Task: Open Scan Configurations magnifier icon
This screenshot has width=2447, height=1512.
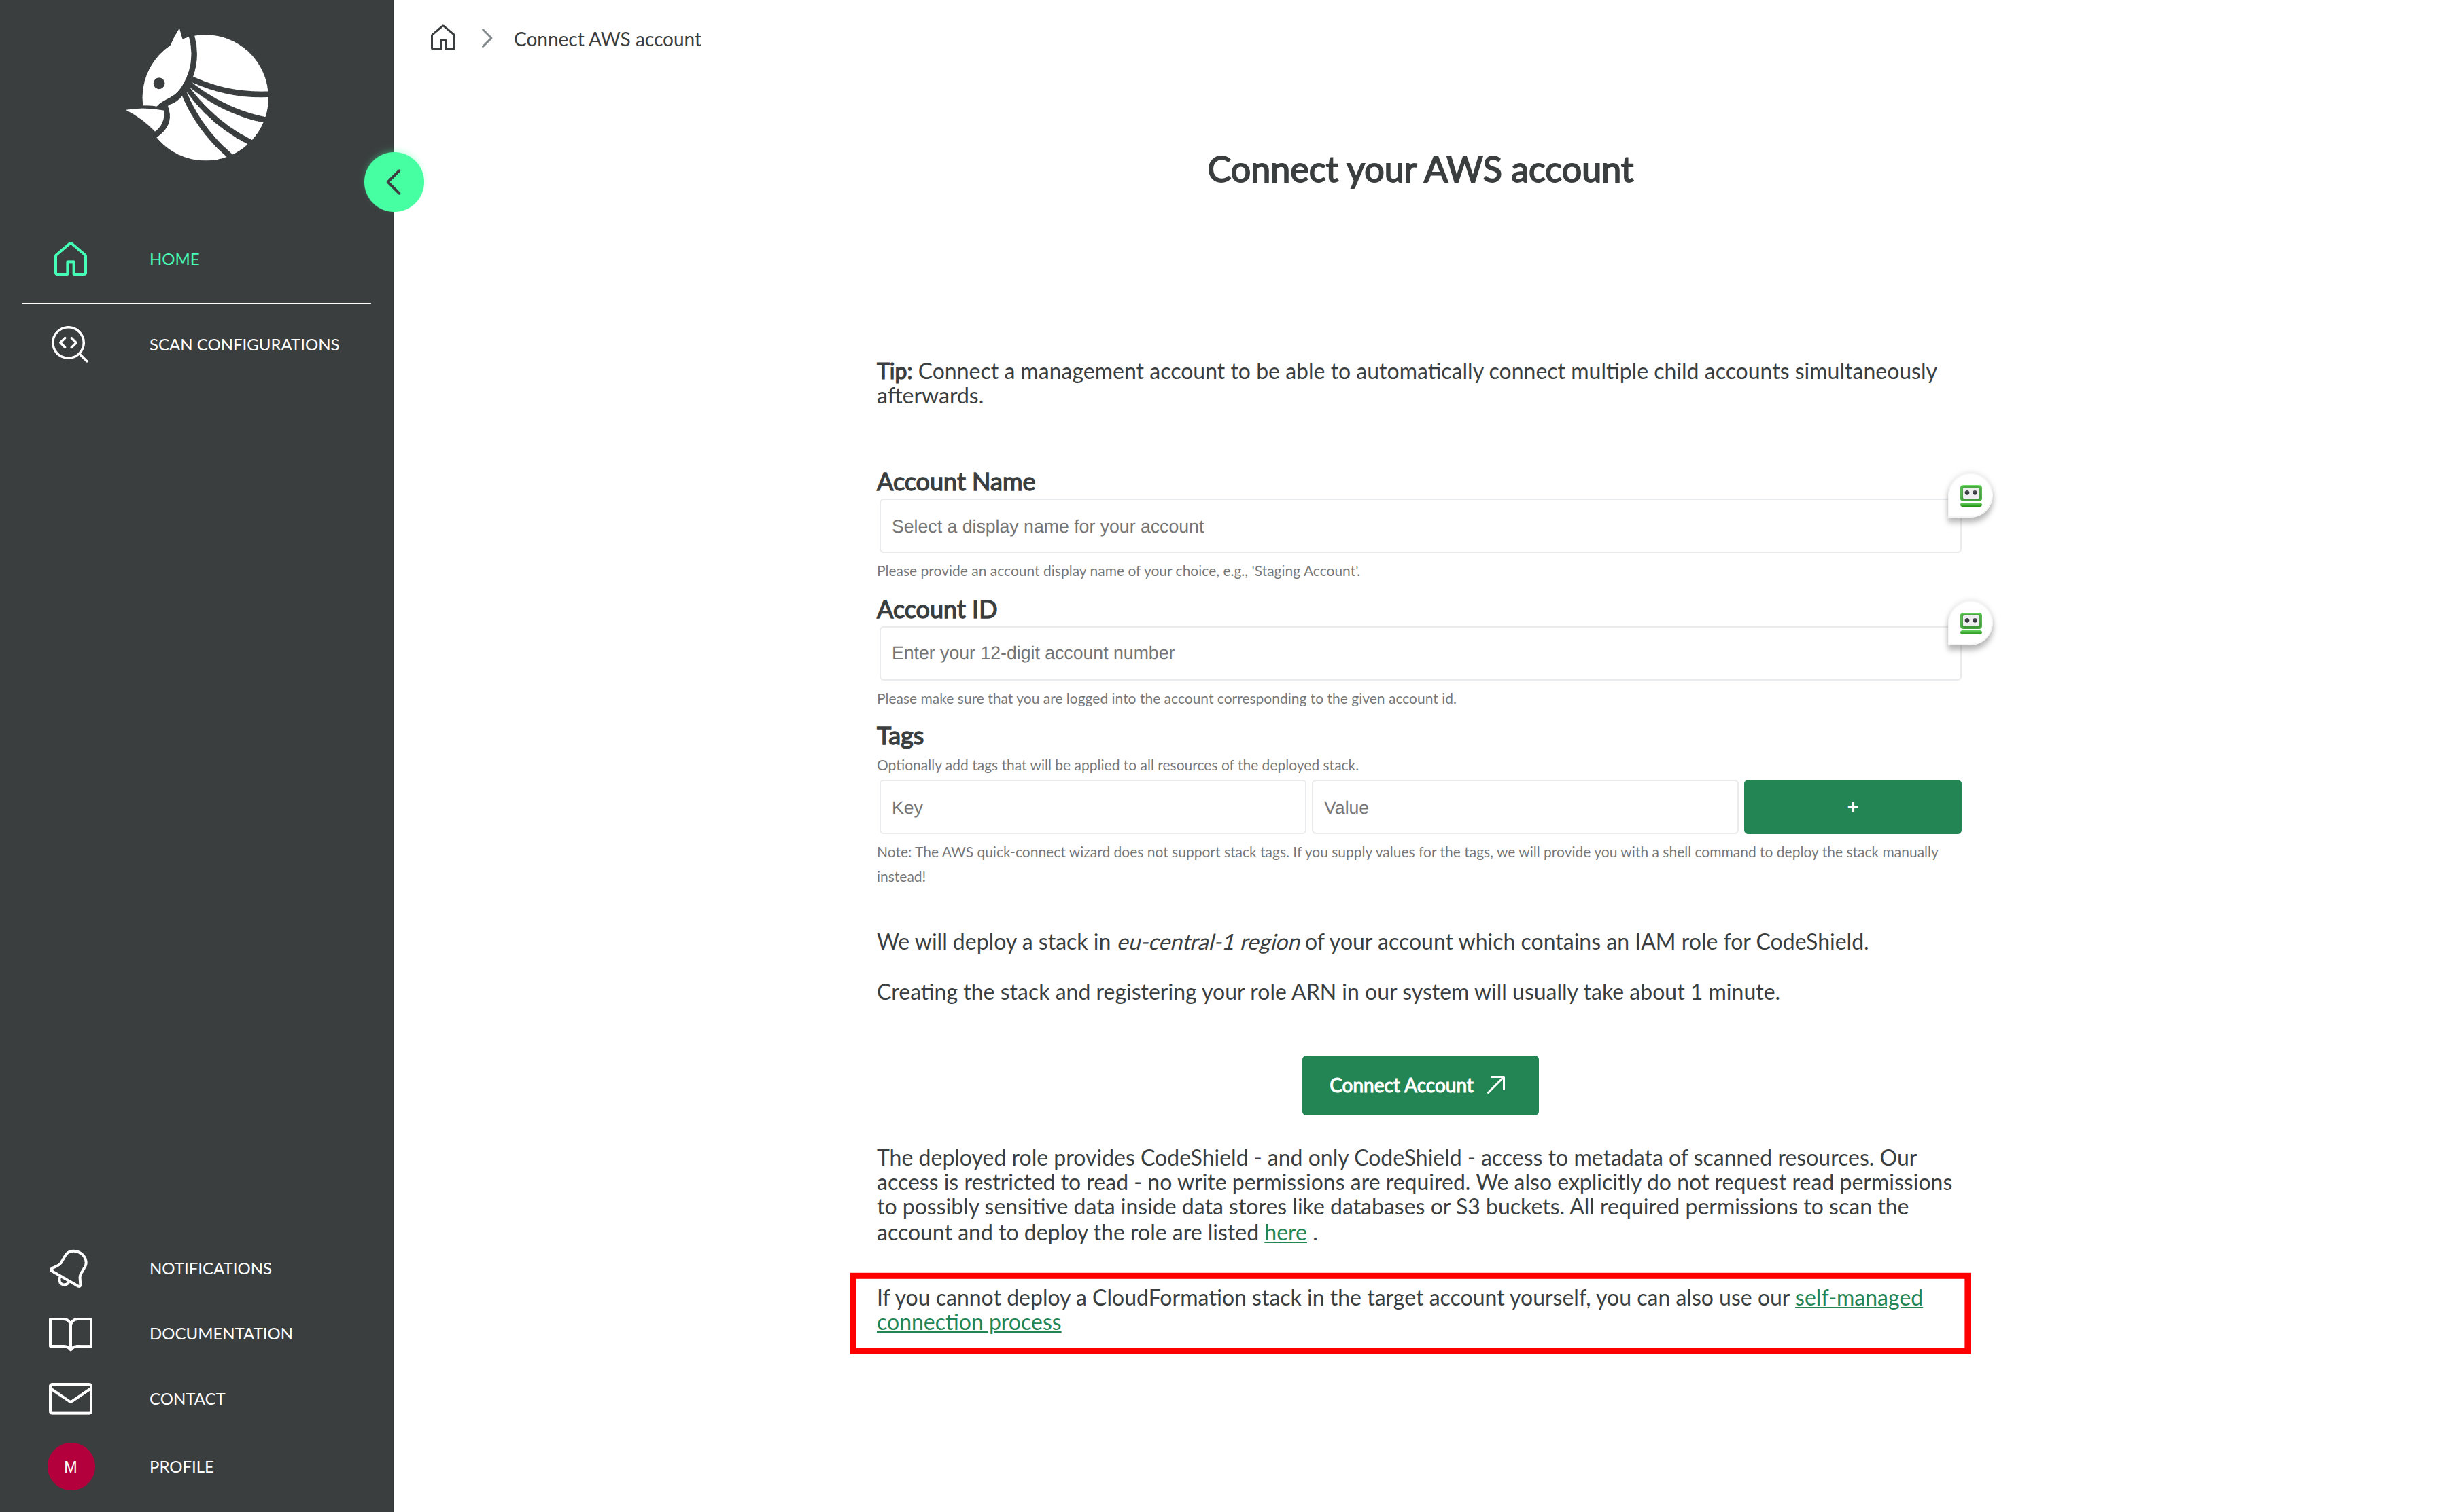Action: pos(70,344)
